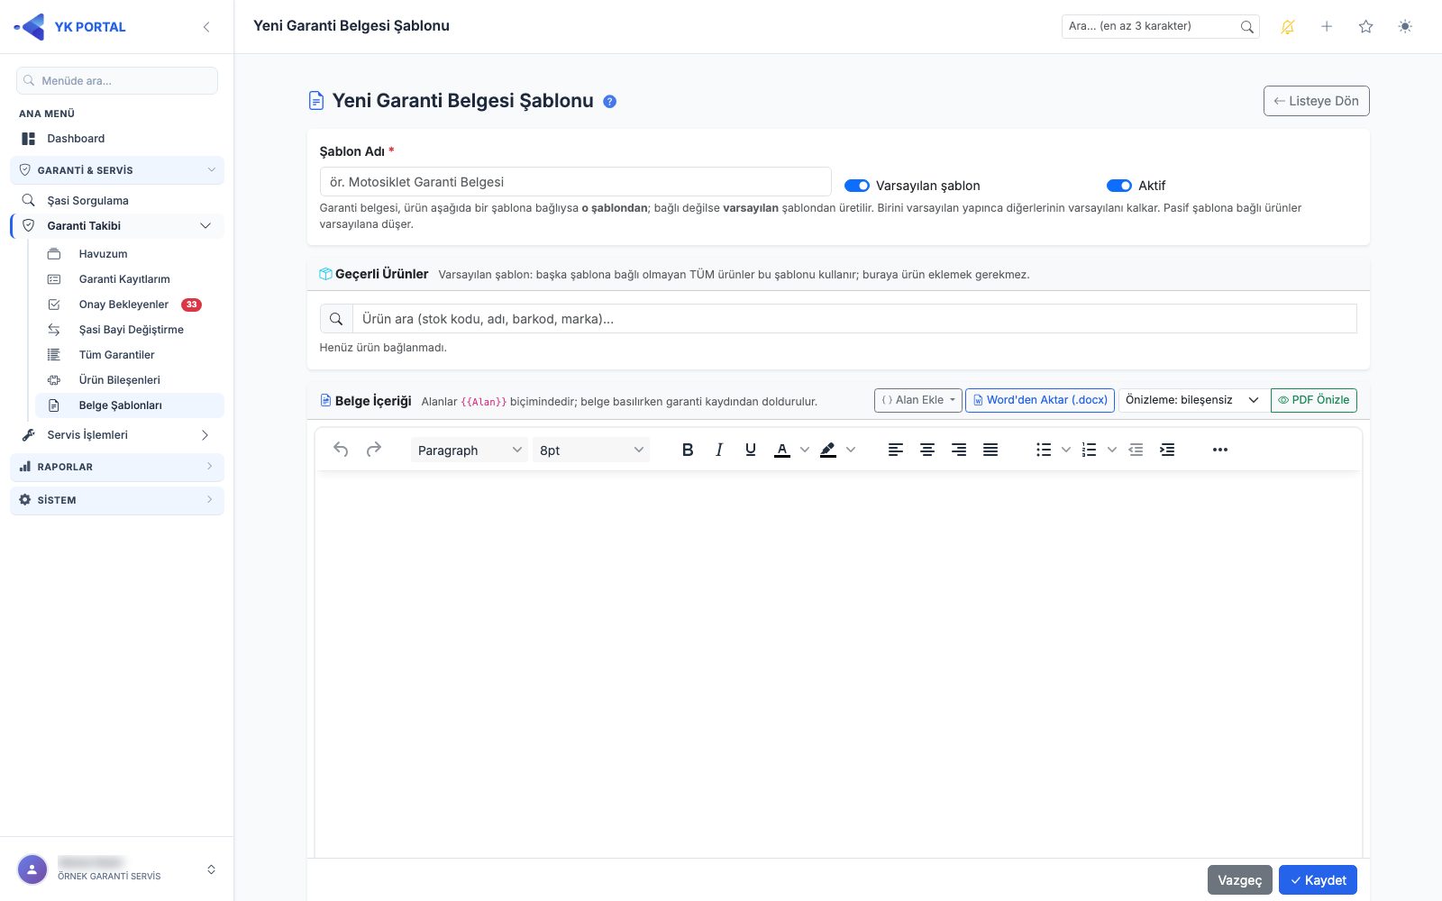The width and height of the screenshot is (1442, 901).
Task: Click the blue help question mark icon
Action: tap(610, 102)
